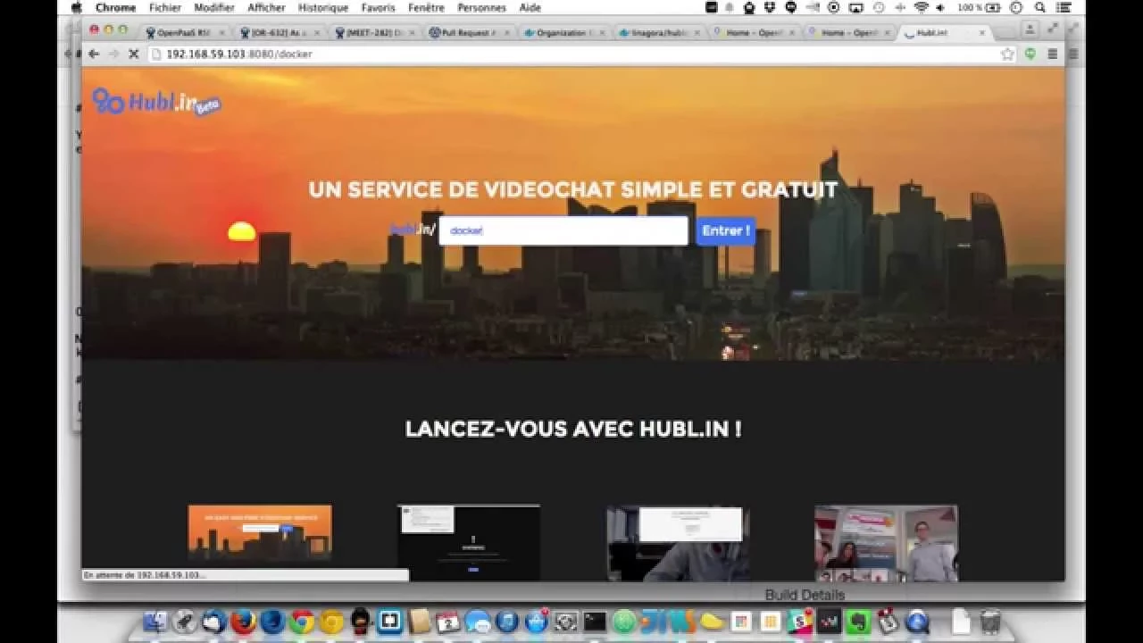Open the Calendar app in the Dock
Image resolution: width=1143 pixels, height=643 pixels.
point(448,622)
